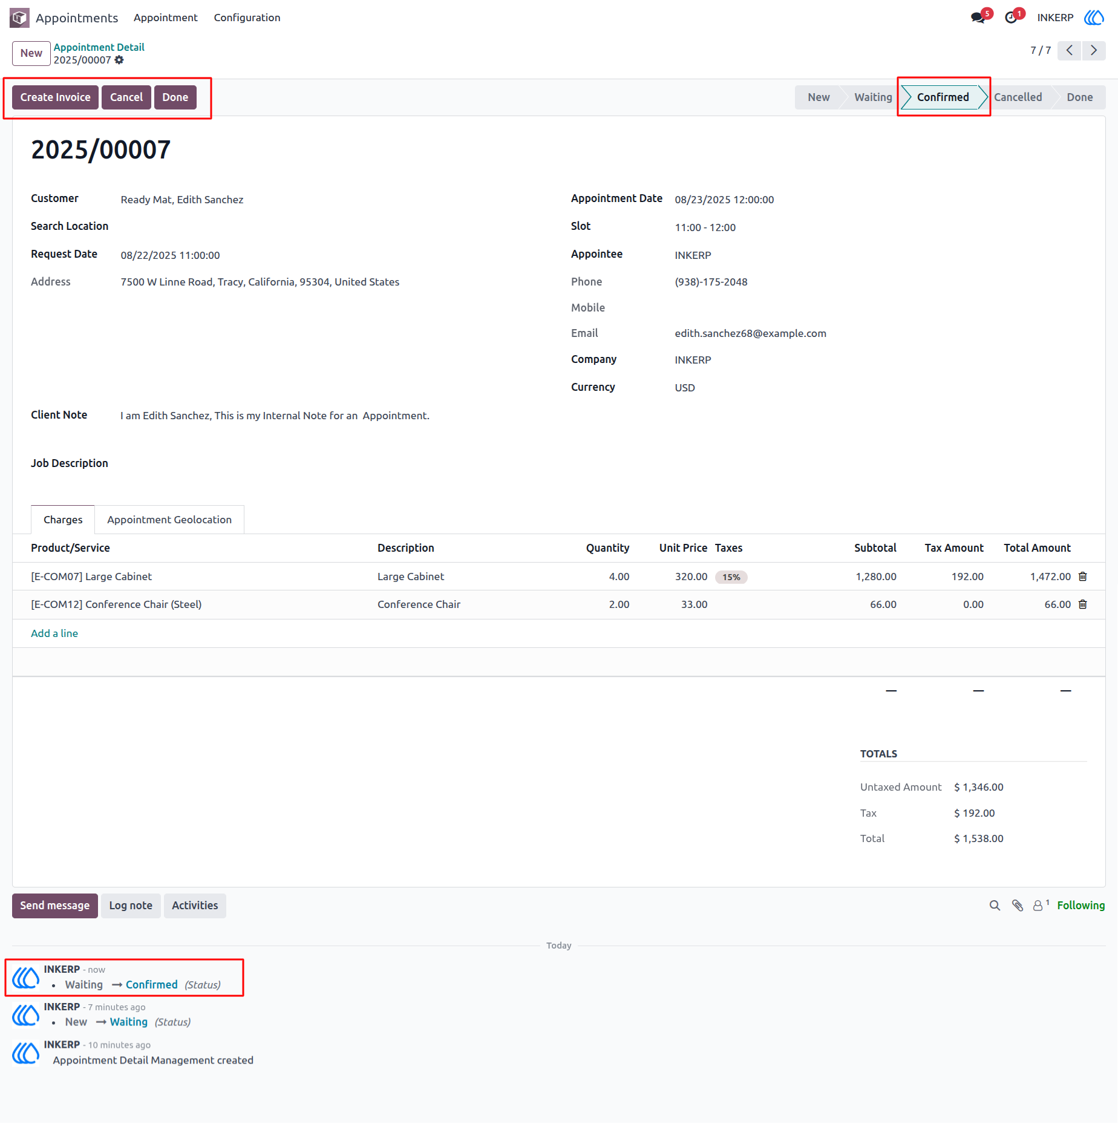Open the Activities button in chatter

(x=195, y=906)
